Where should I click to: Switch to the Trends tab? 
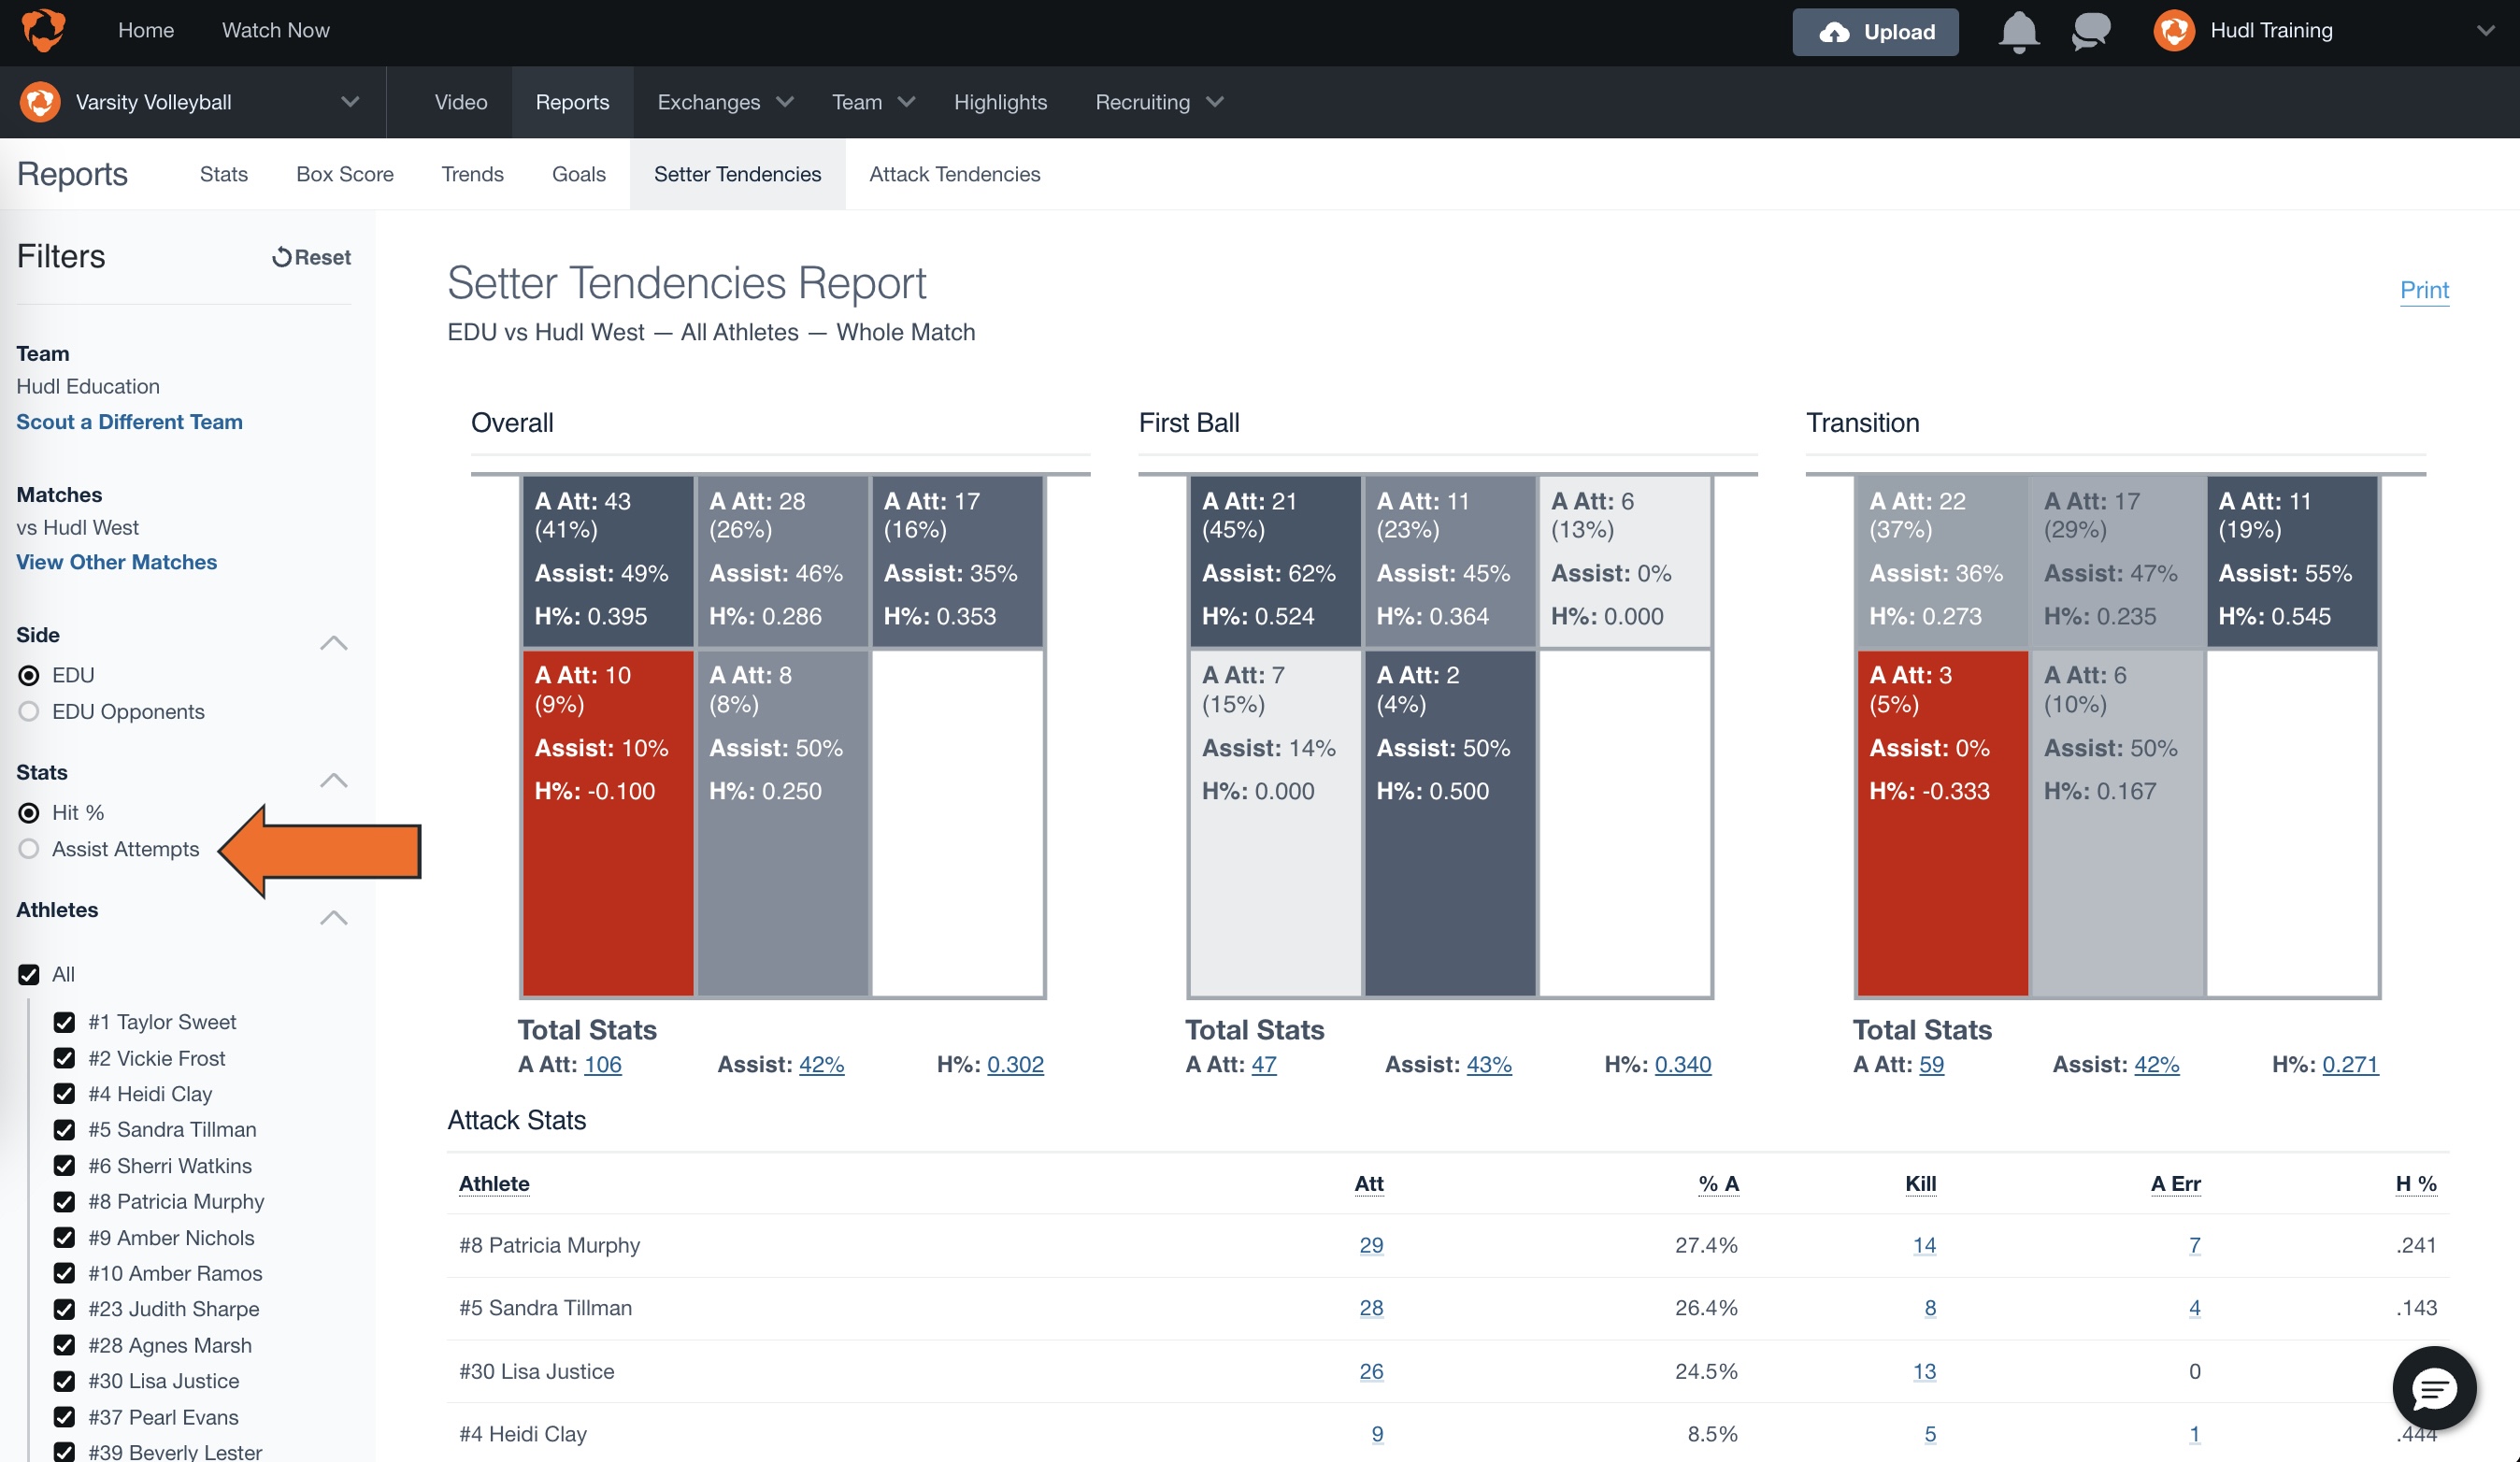click(473, 174)
